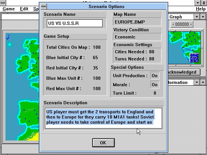The width and height of the screenshot is (207, 155).
Task: Open the Help menu
Action: [201, 9]
